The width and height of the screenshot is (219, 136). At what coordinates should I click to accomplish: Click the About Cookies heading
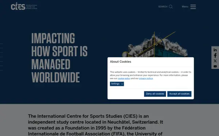click(x=120, y=62)
